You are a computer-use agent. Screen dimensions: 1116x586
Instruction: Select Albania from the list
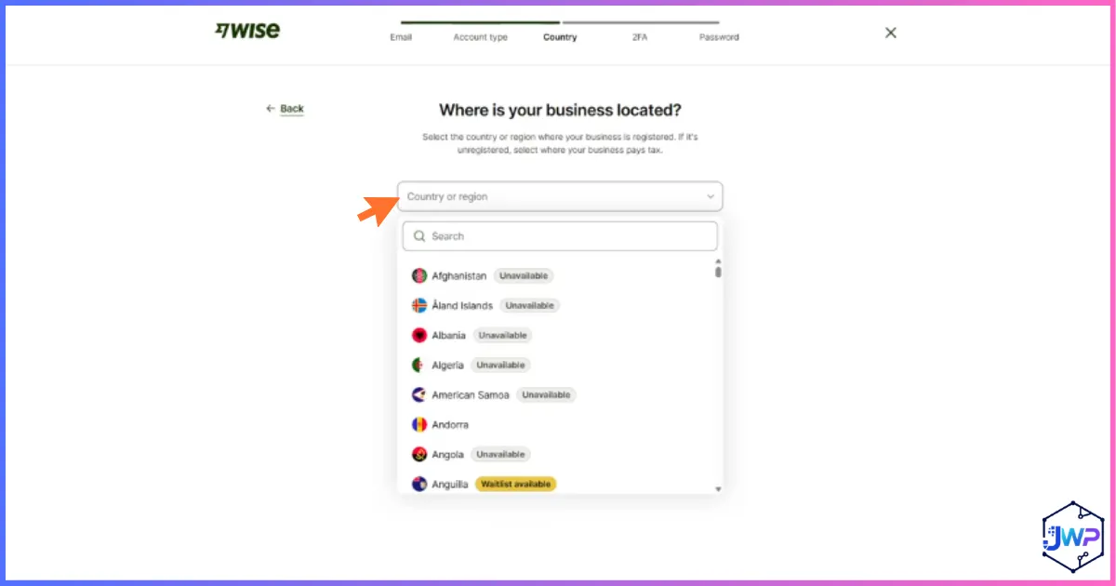(560, 335)
